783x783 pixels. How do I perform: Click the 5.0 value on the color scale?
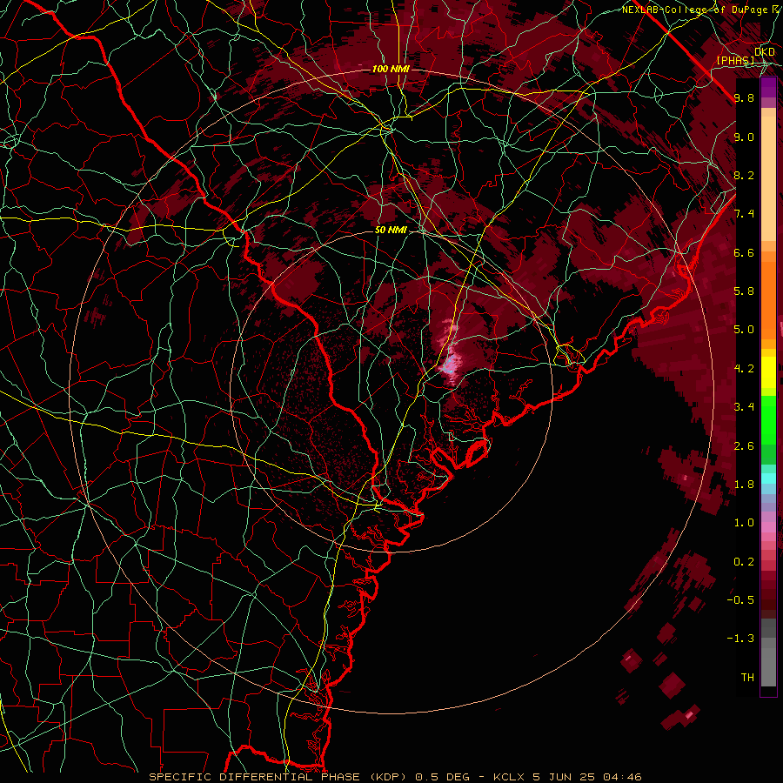tap(744, 330)
